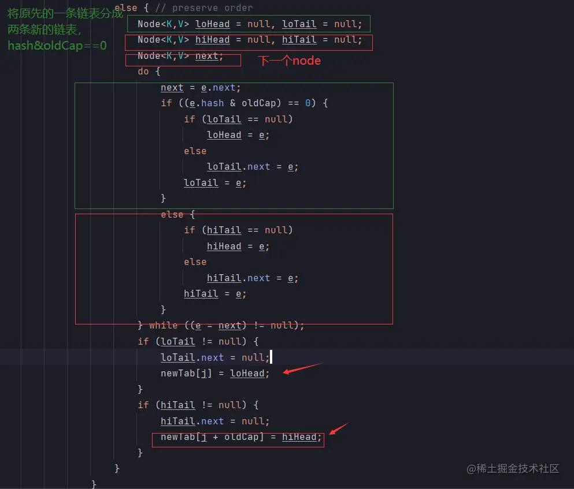Select the "loHead = e;" assignment
Image resolution: width=574 pixels, height=489 pixels.
[x=238, y=135]
